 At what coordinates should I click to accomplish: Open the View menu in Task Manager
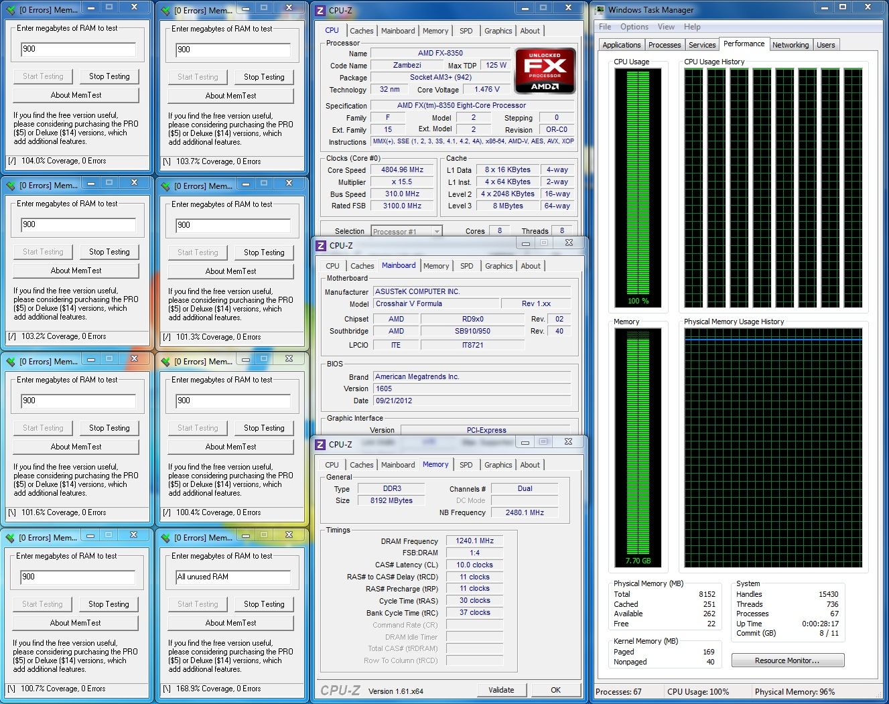666,27
